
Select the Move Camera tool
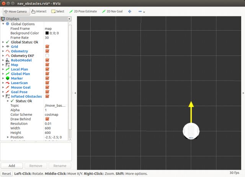(15, 11)
